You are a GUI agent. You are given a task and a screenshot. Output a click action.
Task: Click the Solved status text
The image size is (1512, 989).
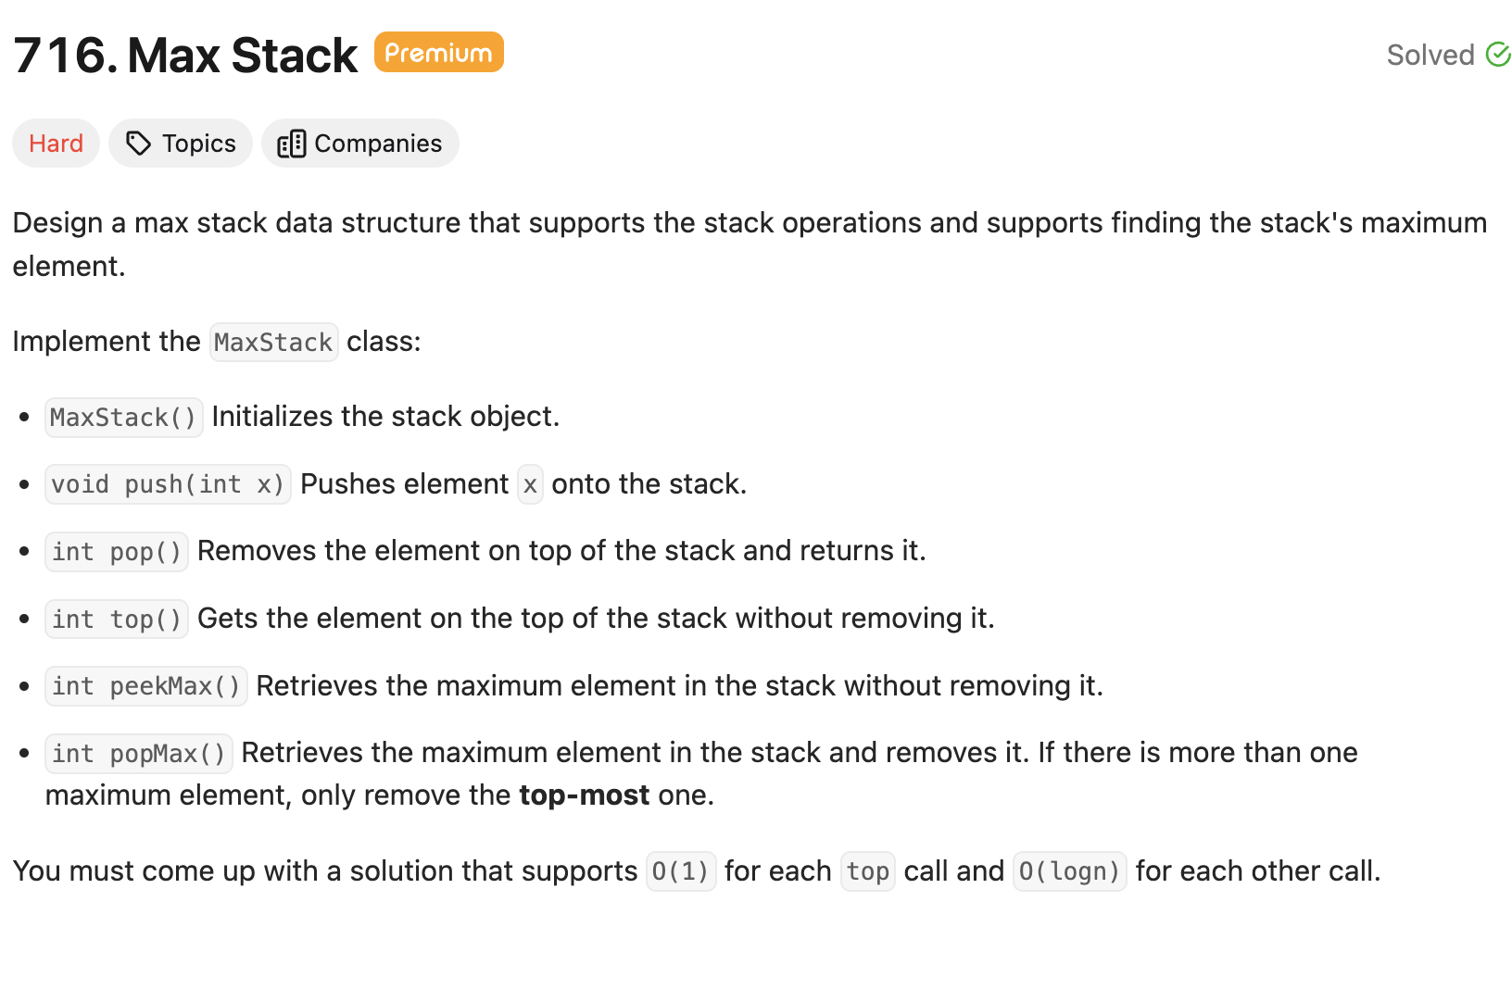click(x=1430, y=55)
